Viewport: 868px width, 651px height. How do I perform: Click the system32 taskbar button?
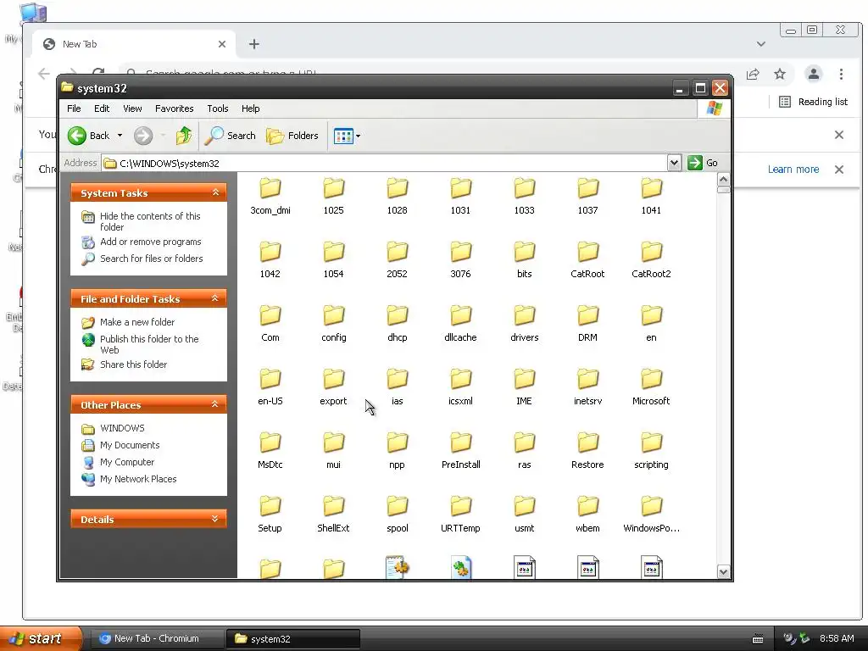293,639
